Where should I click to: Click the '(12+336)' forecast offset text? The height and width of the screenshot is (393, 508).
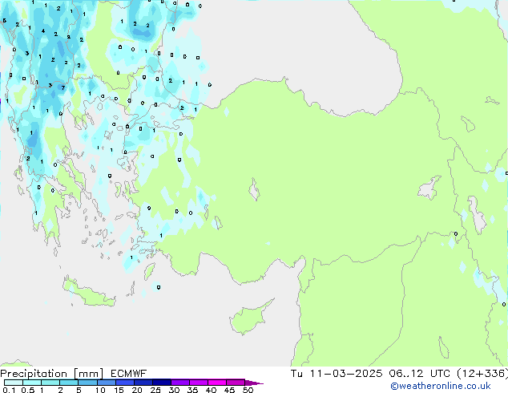(482, 374)
